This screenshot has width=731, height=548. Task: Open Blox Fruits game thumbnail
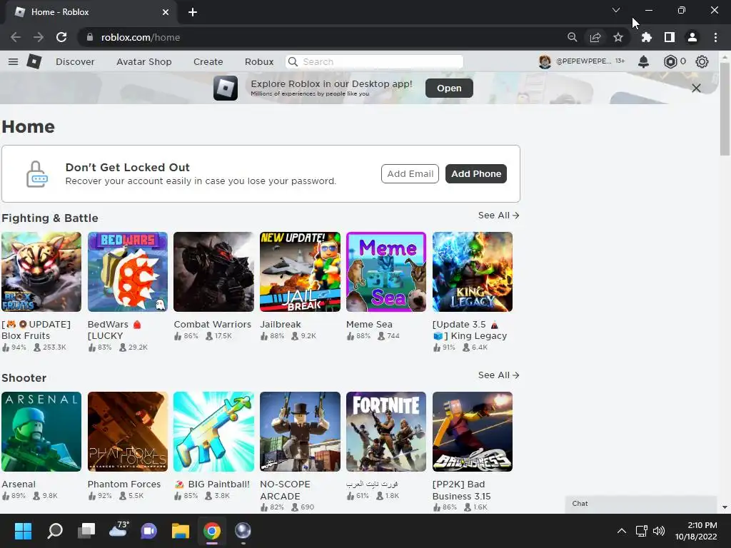[x=41, y=272]
